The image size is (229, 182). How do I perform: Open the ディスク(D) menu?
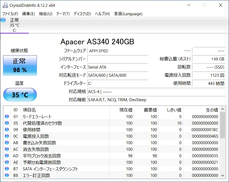click(x=82, y=14)
